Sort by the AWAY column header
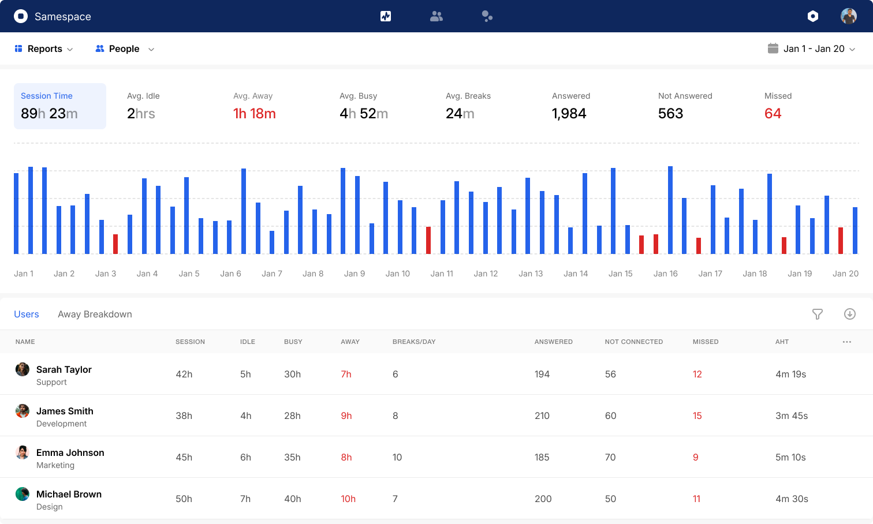Screen dimensions: 873x524 350,342
